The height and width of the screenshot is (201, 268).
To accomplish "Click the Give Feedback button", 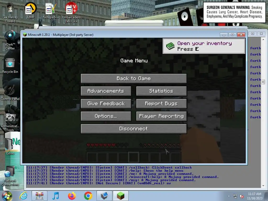I will point(106,104).
